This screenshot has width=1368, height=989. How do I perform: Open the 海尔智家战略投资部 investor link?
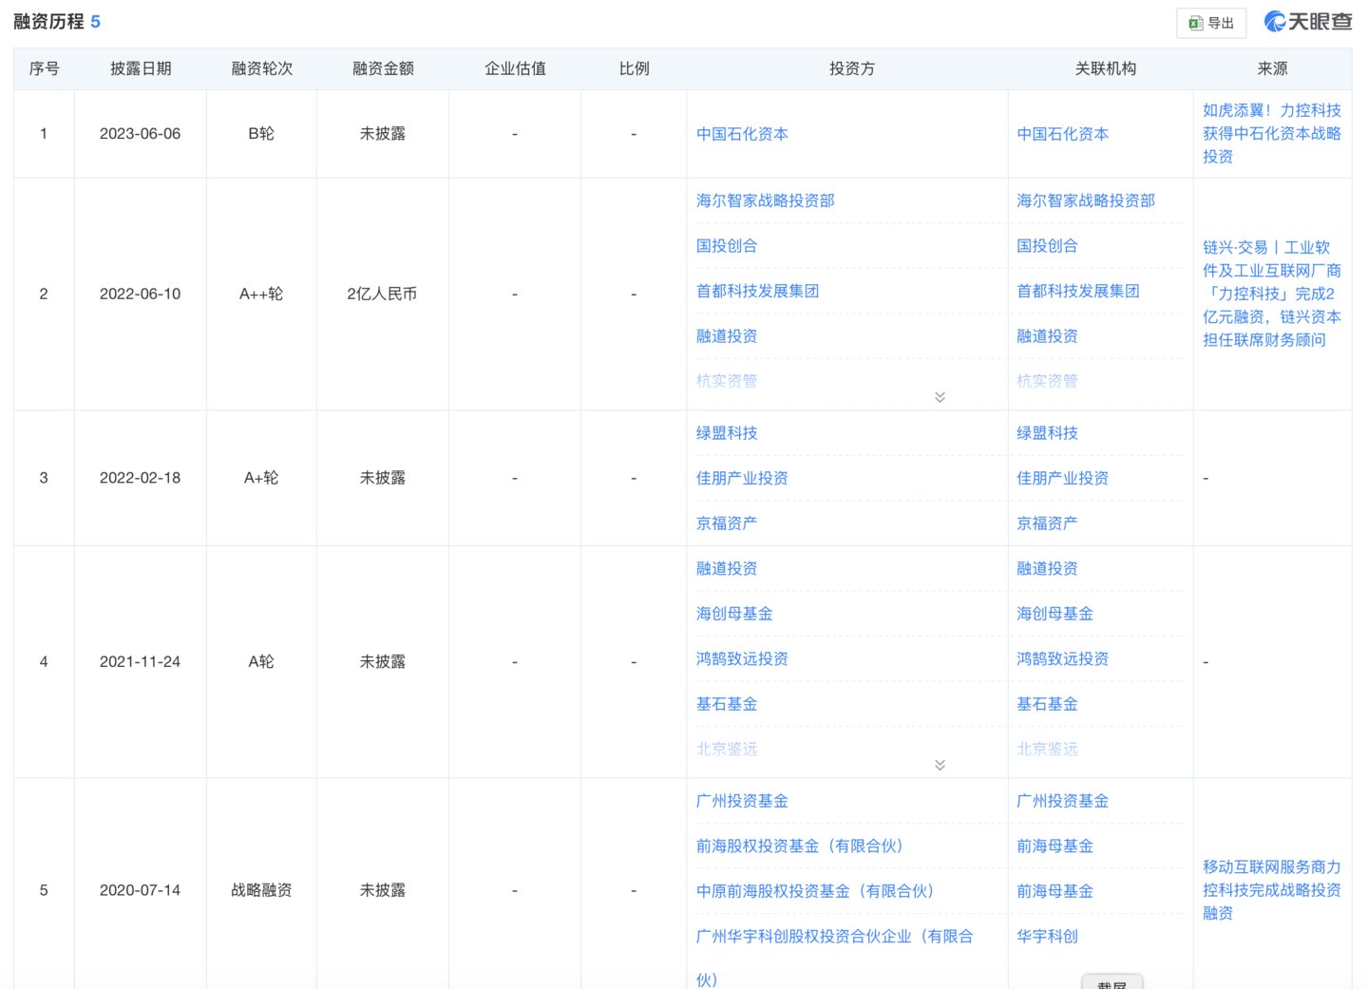(766, 200)
